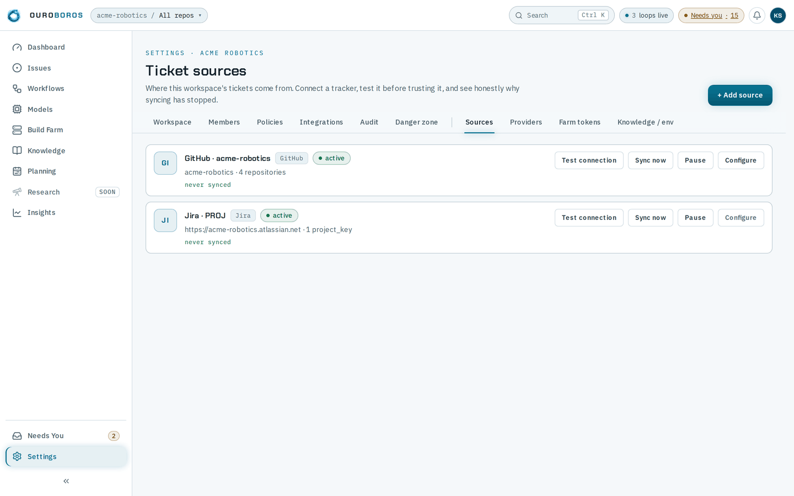This screenshot has height=496, width=794.
Task: Click the 3 loops live indicator
Action: (x=646, y=15)
